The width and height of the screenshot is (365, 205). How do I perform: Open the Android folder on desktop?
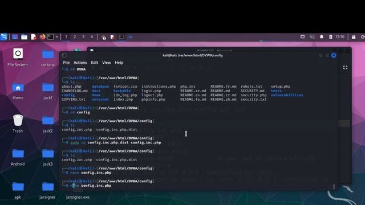coord(18,157)
